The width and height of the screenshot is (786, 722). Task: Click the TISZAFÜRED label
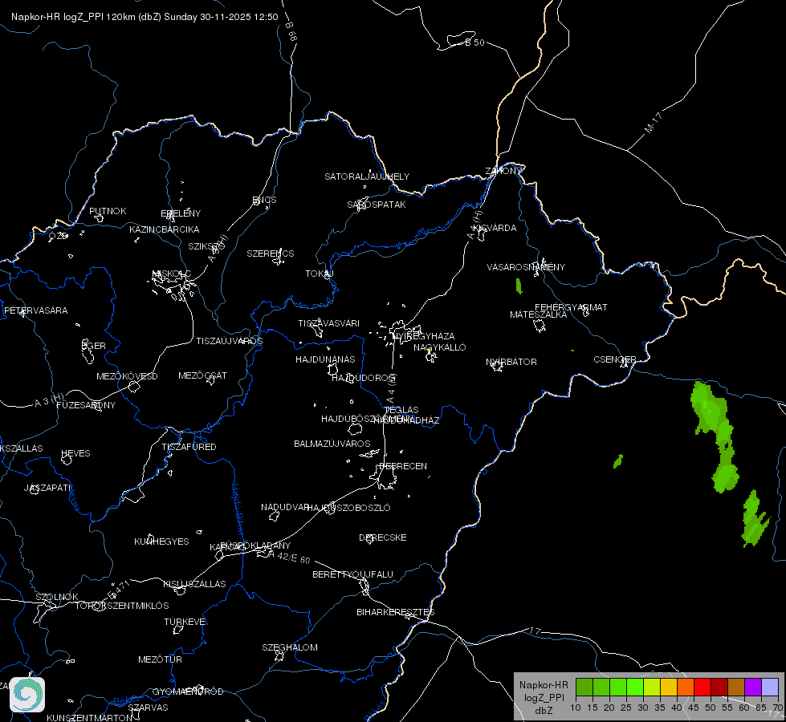pos(189,446)
